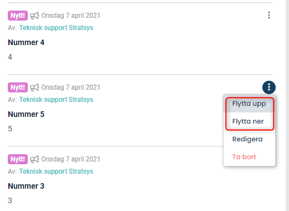
Task: Click the Nytt! badge on Nummer 4
Action: (x=18, y=16)
